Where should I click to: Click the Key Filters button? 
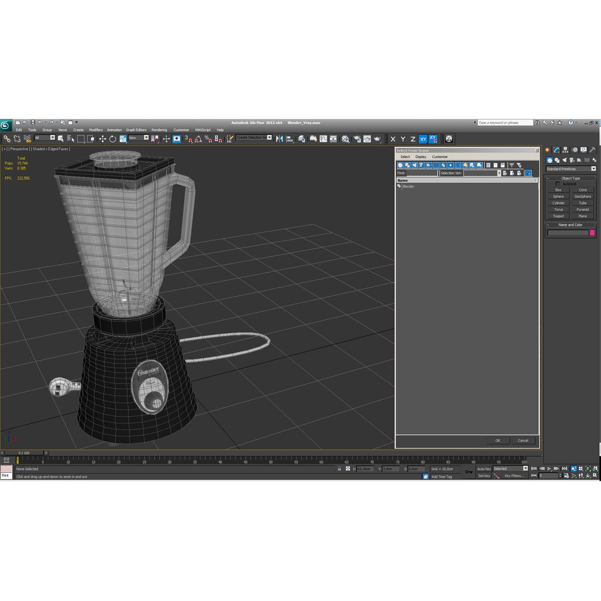coord(514,476)
